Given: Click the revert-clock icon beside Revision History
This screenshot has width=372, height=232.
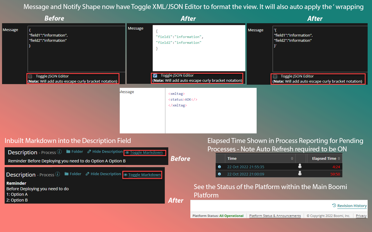Looking at the screenshot, I should tap(334, 205).
